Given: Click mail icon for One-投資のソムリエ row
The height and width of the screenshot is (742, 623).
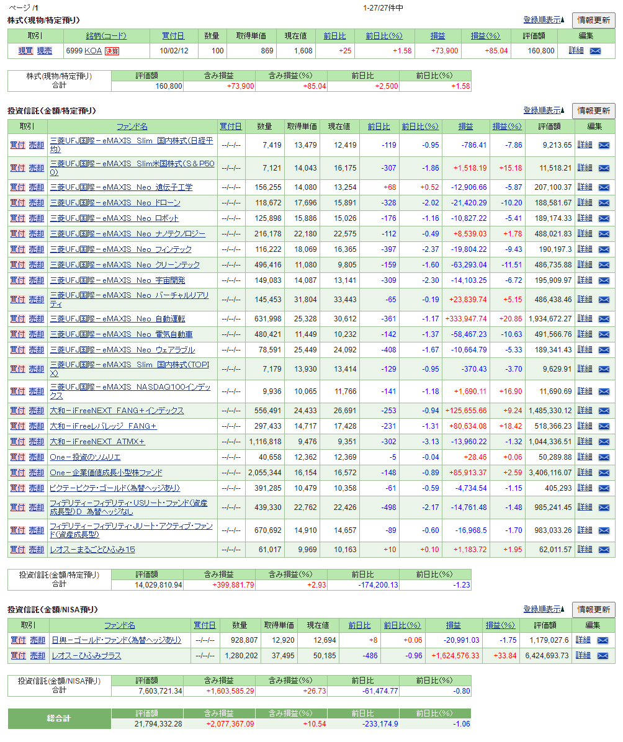Looking at the screenshot, I should (604, 458).
